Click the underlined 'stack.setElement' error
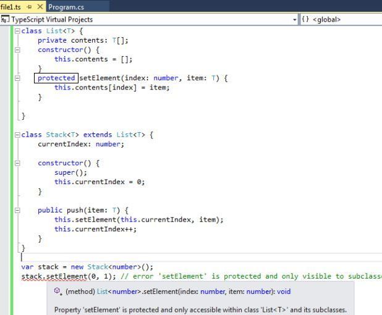The width and height of the screenshot is (382, 315). (54, 277)
